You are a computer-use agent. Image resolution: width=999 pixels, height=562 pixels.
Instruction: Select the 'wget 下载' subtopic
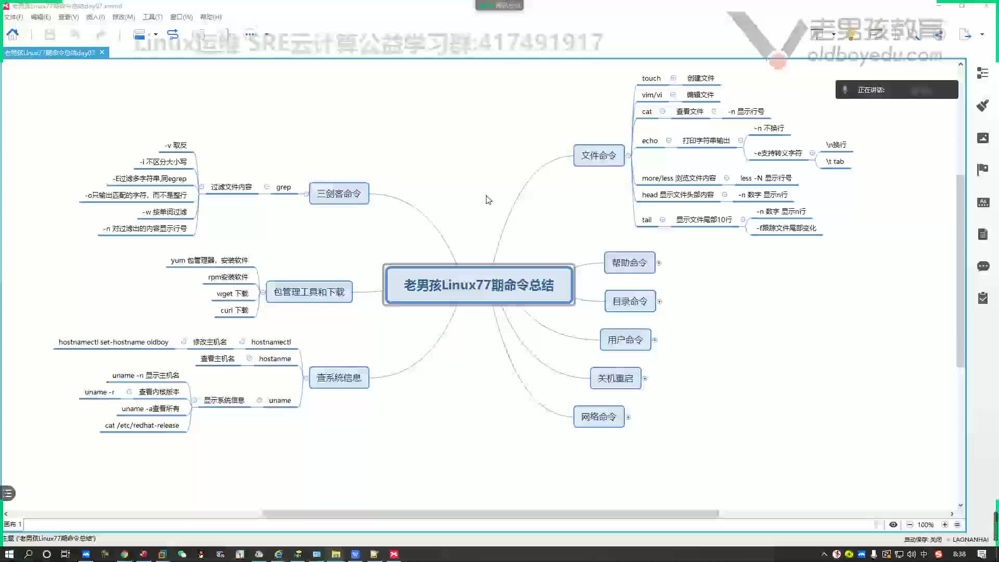233,294
